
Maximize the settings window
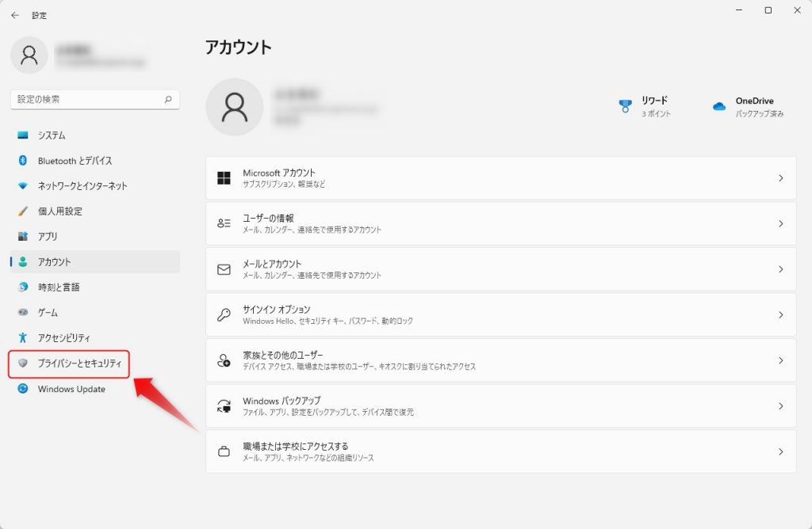tap(768, 10)
